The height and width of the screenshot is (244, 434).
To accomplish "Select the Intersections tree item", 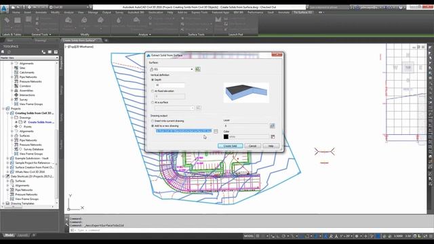I will pos(27,95).
